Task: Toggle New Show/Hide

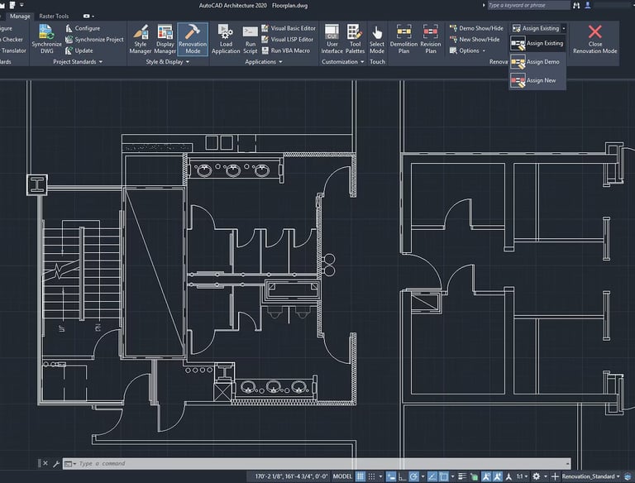Action: (475, 40)
